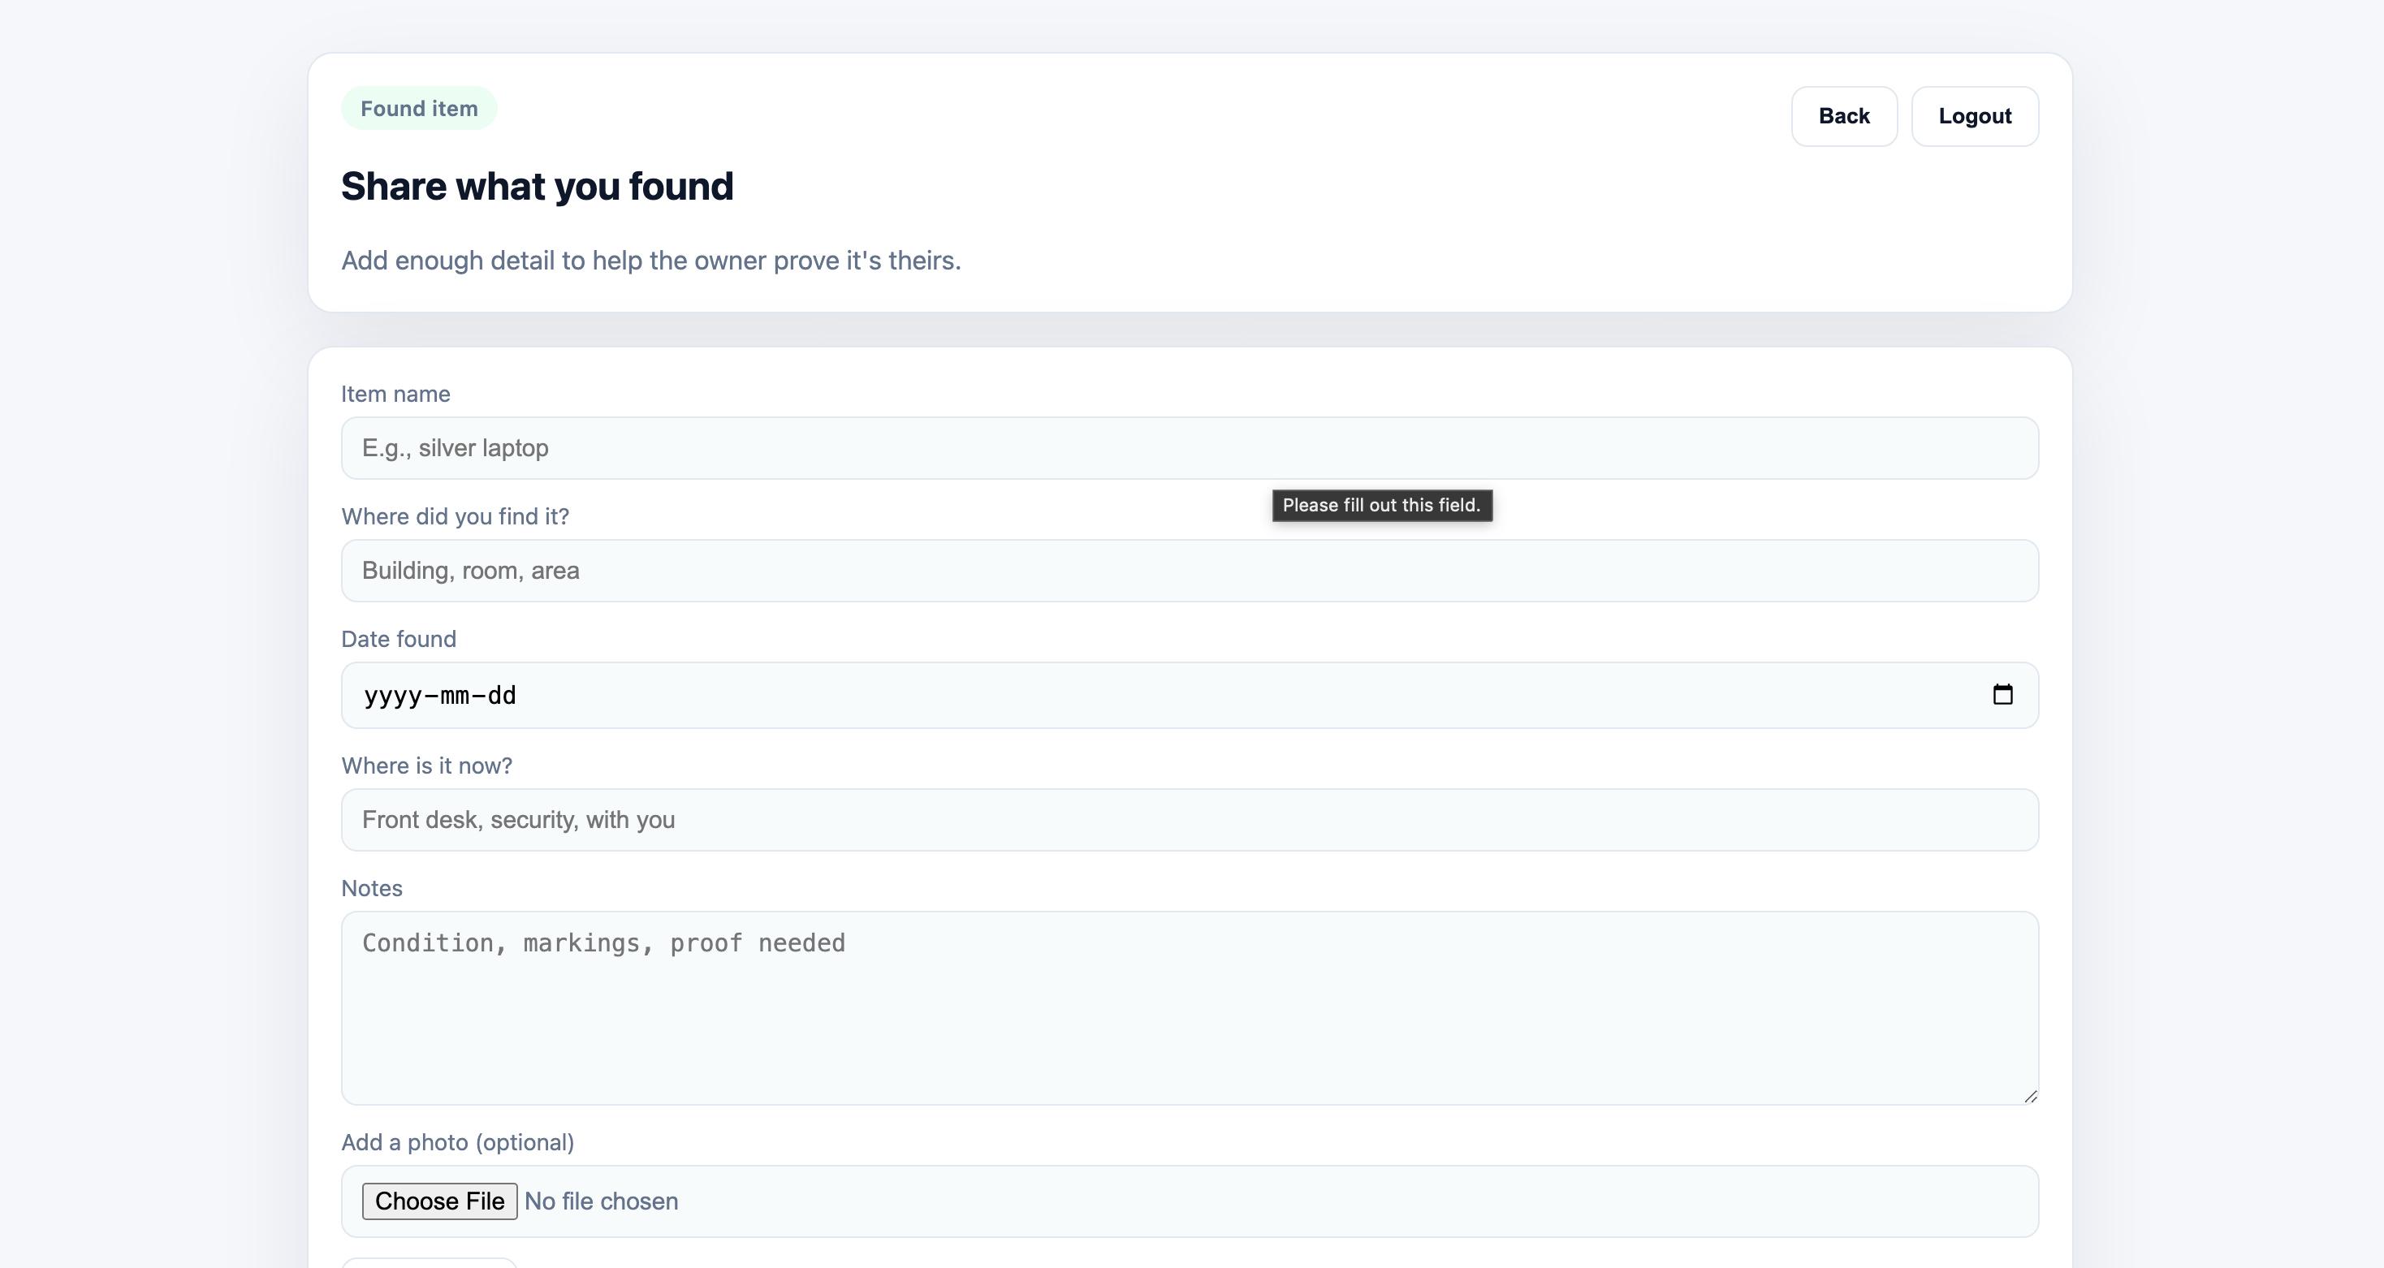The width and height of the screenshot is (2384, 1268).
Task: Click the Back button
Action: (1843, 117)
